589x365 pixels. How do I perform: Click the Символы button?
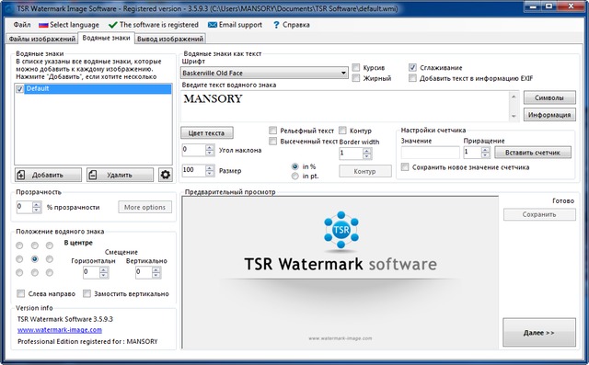[x=549, y=97]
